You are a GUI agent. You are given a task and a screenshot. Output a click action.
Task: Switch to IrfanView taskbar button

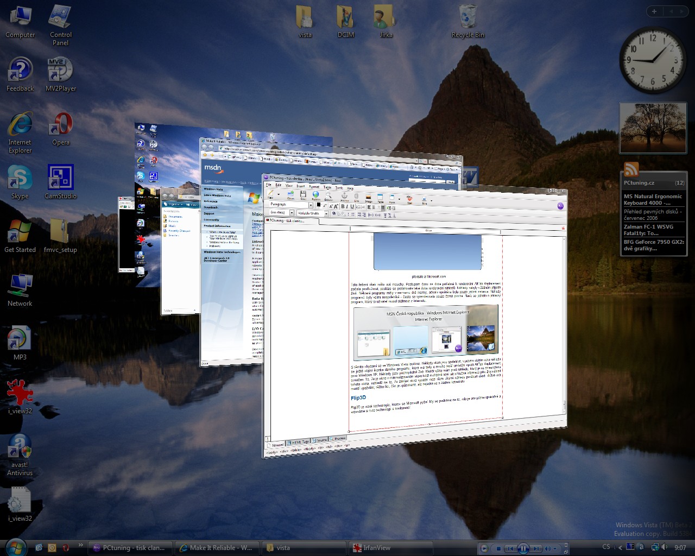click(390, 548)
